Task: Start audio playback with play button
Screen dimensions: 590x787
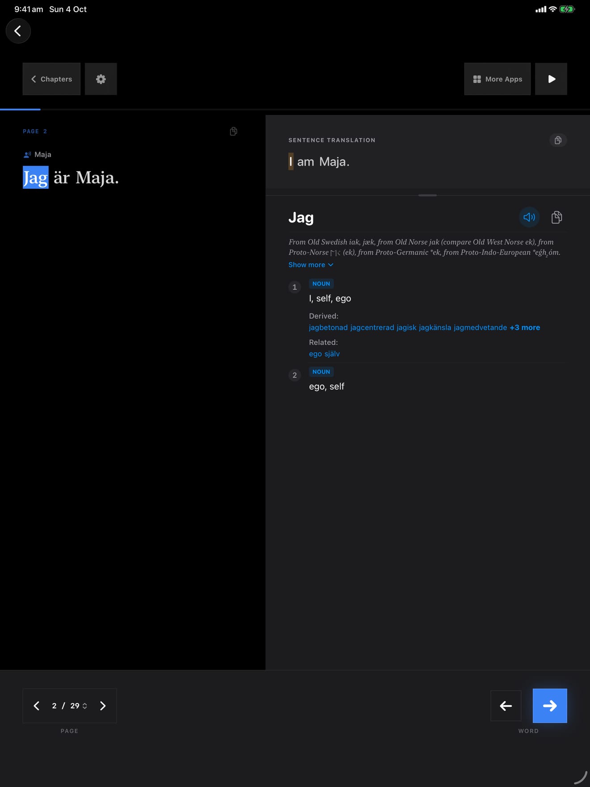Action: coord(551,79)
